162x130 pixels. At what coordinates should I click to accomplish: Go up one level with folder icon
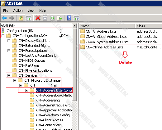click(x=21, y=18)
